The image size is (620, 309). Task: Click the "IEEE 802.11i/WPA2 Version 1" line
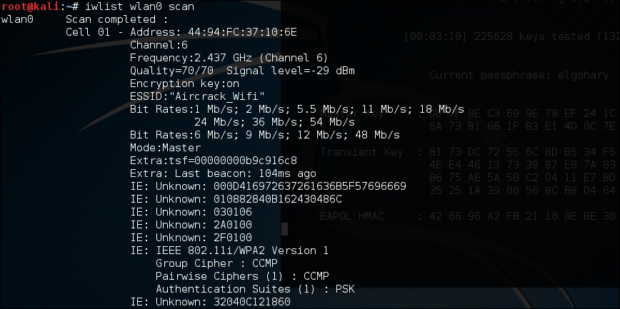pos(229,250)
